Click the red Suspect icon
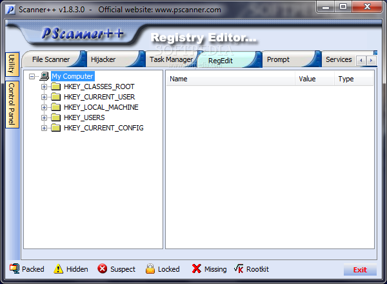387x284 pixels. pos(102,269)
